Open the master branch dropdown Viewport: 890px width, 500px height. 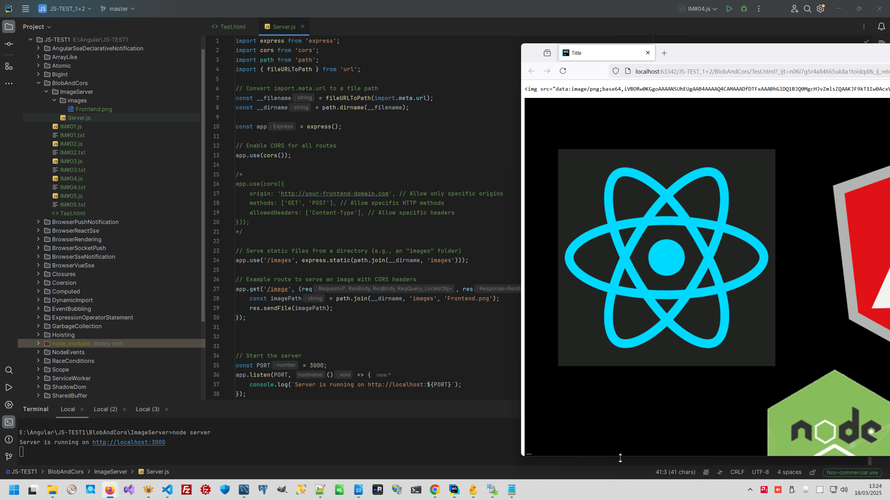[x=118, y=9]
